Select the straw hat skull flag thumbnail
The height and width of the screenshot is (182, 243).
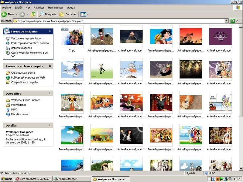(x=72, y=102)
